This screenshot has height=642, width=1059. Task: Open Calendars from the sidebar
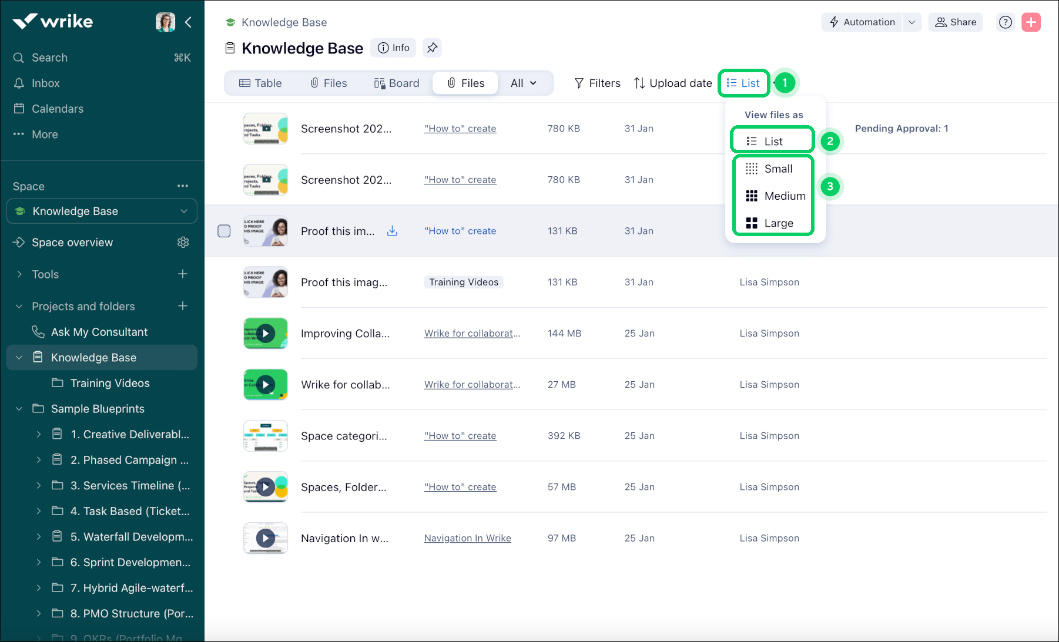57,108
